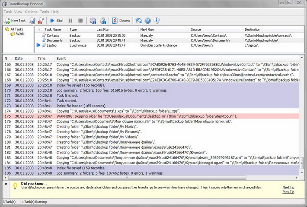Select log row 171 Task finished

pyautogui.click(x=151, y=95)
